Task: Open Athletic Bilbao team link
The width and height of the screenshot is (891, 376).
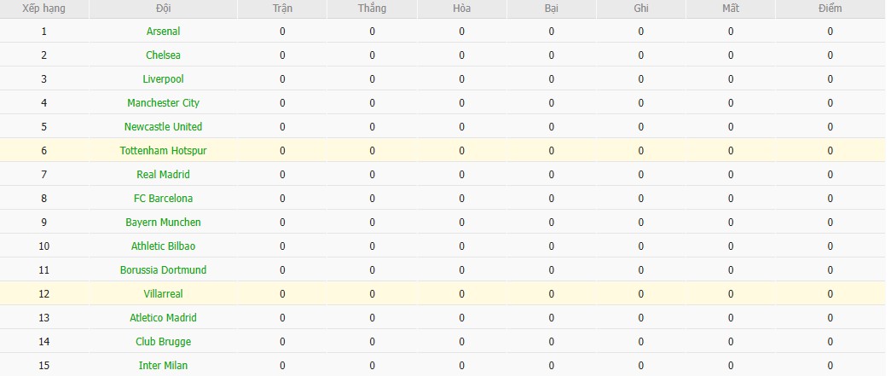Action: pos(163,246)
